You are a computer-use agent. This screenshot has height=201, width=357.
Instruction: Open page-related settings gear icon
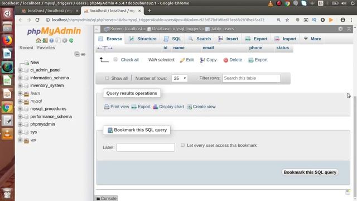point(340,28)
